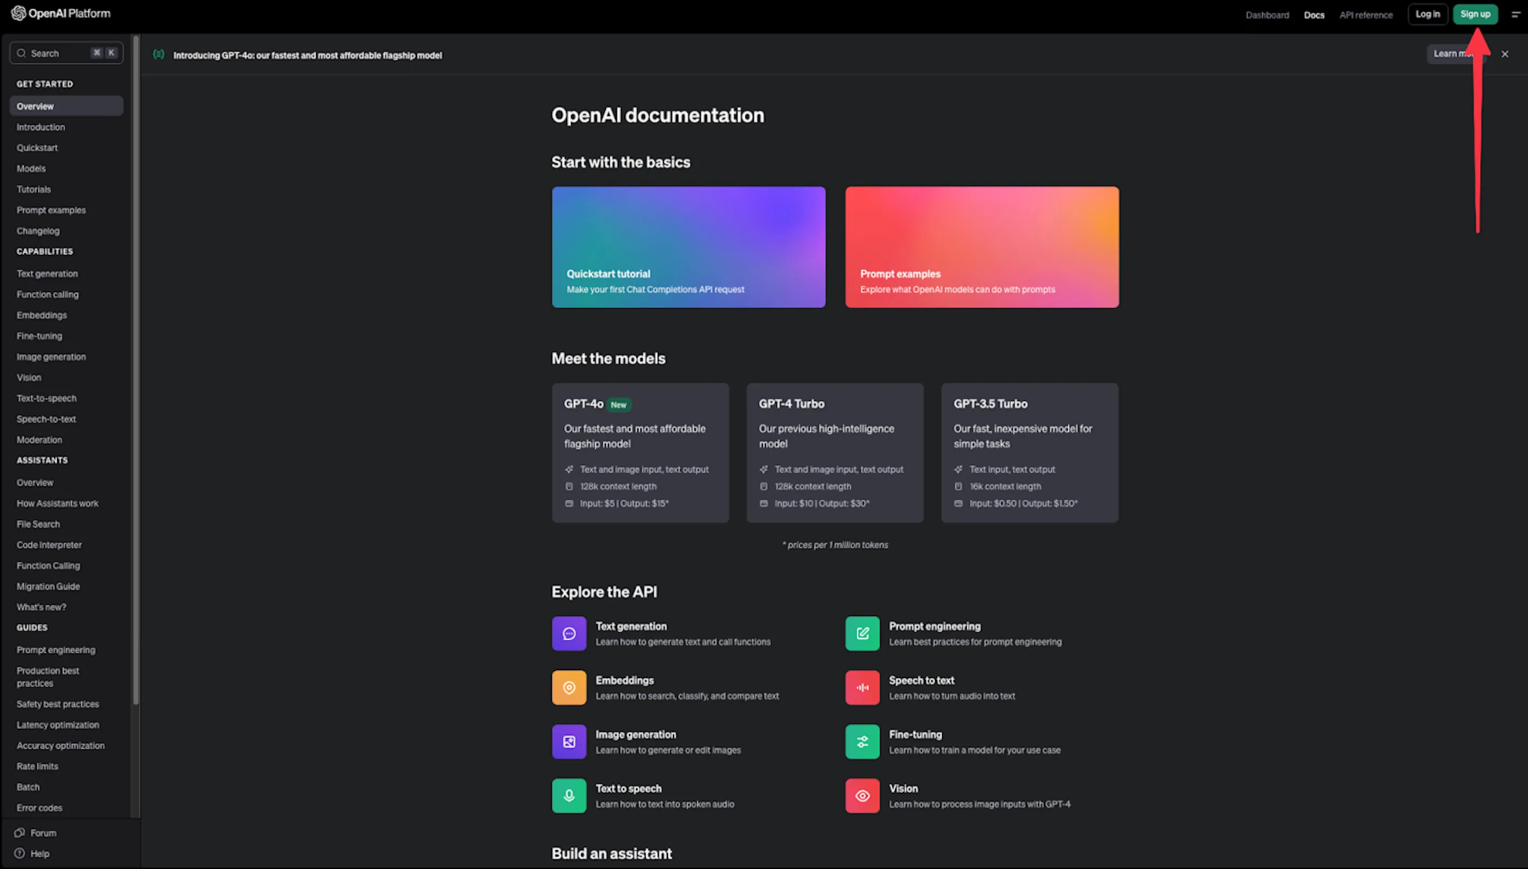Click the green Sign up button

tap(1475, 15)
